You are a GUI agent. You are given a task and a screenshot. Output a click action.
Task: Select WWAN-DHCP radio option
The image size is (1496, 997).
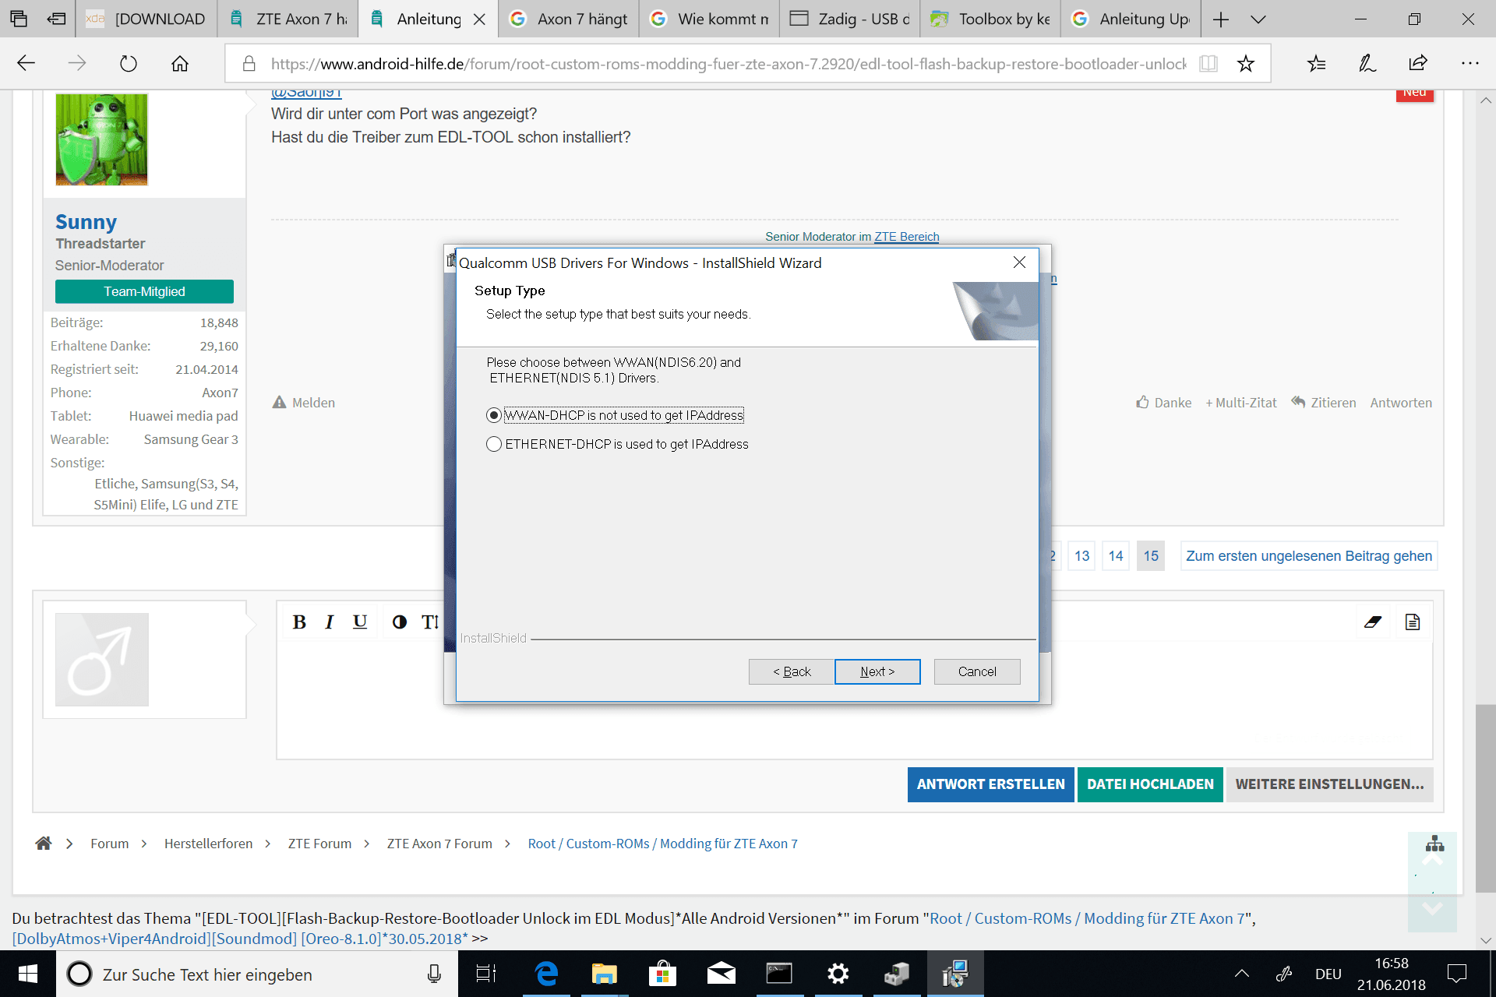(493, 415)
